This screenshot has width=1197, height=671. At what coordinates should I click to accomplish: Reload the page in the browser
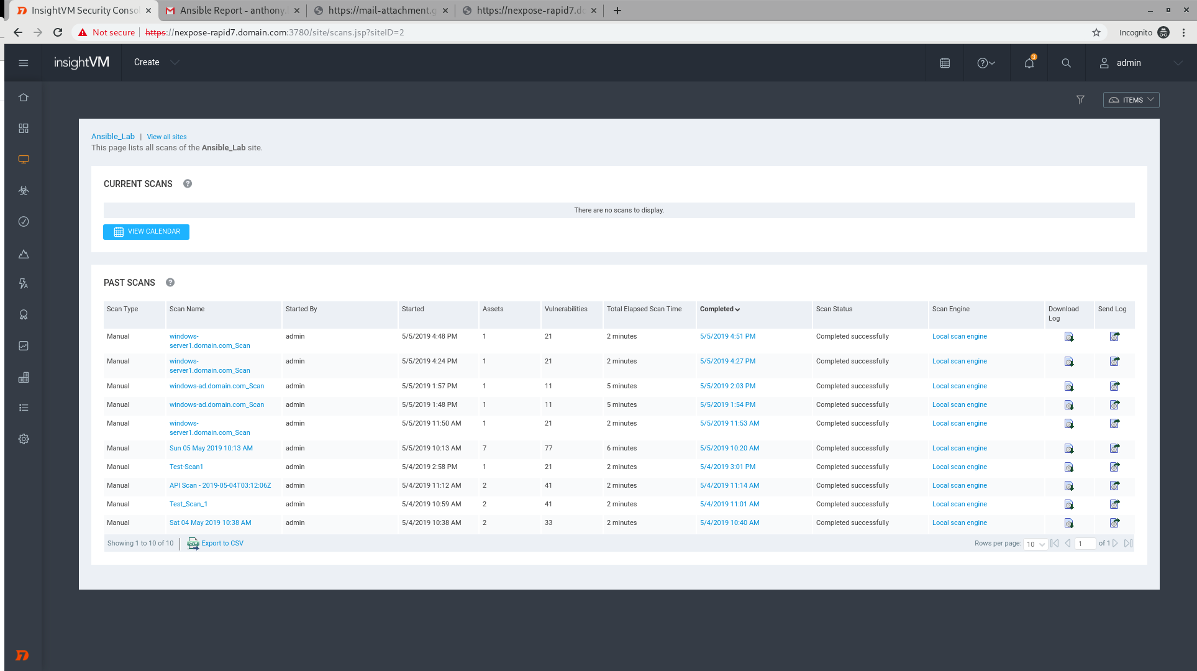coord(58,32)
